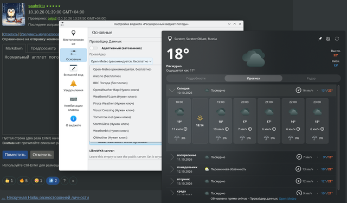Expand the вторник 13.10.2026 forecast

172,181
